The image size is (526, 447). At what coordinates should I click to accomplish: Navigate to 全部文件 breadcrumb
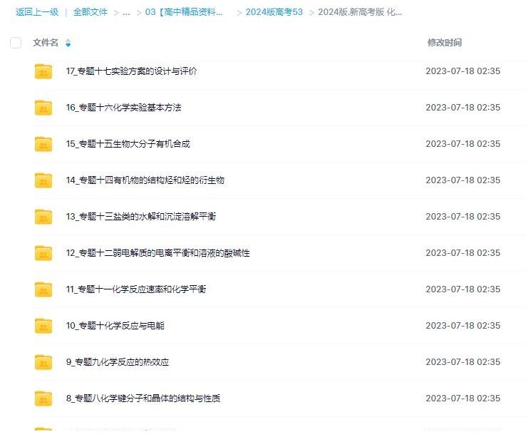point(91,12)
